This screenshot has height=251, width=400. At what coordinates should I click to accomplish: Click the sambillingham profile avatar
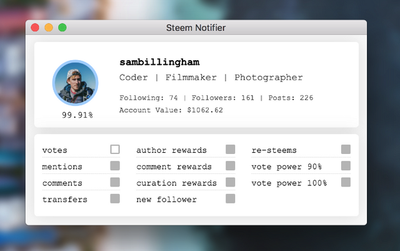75,83
